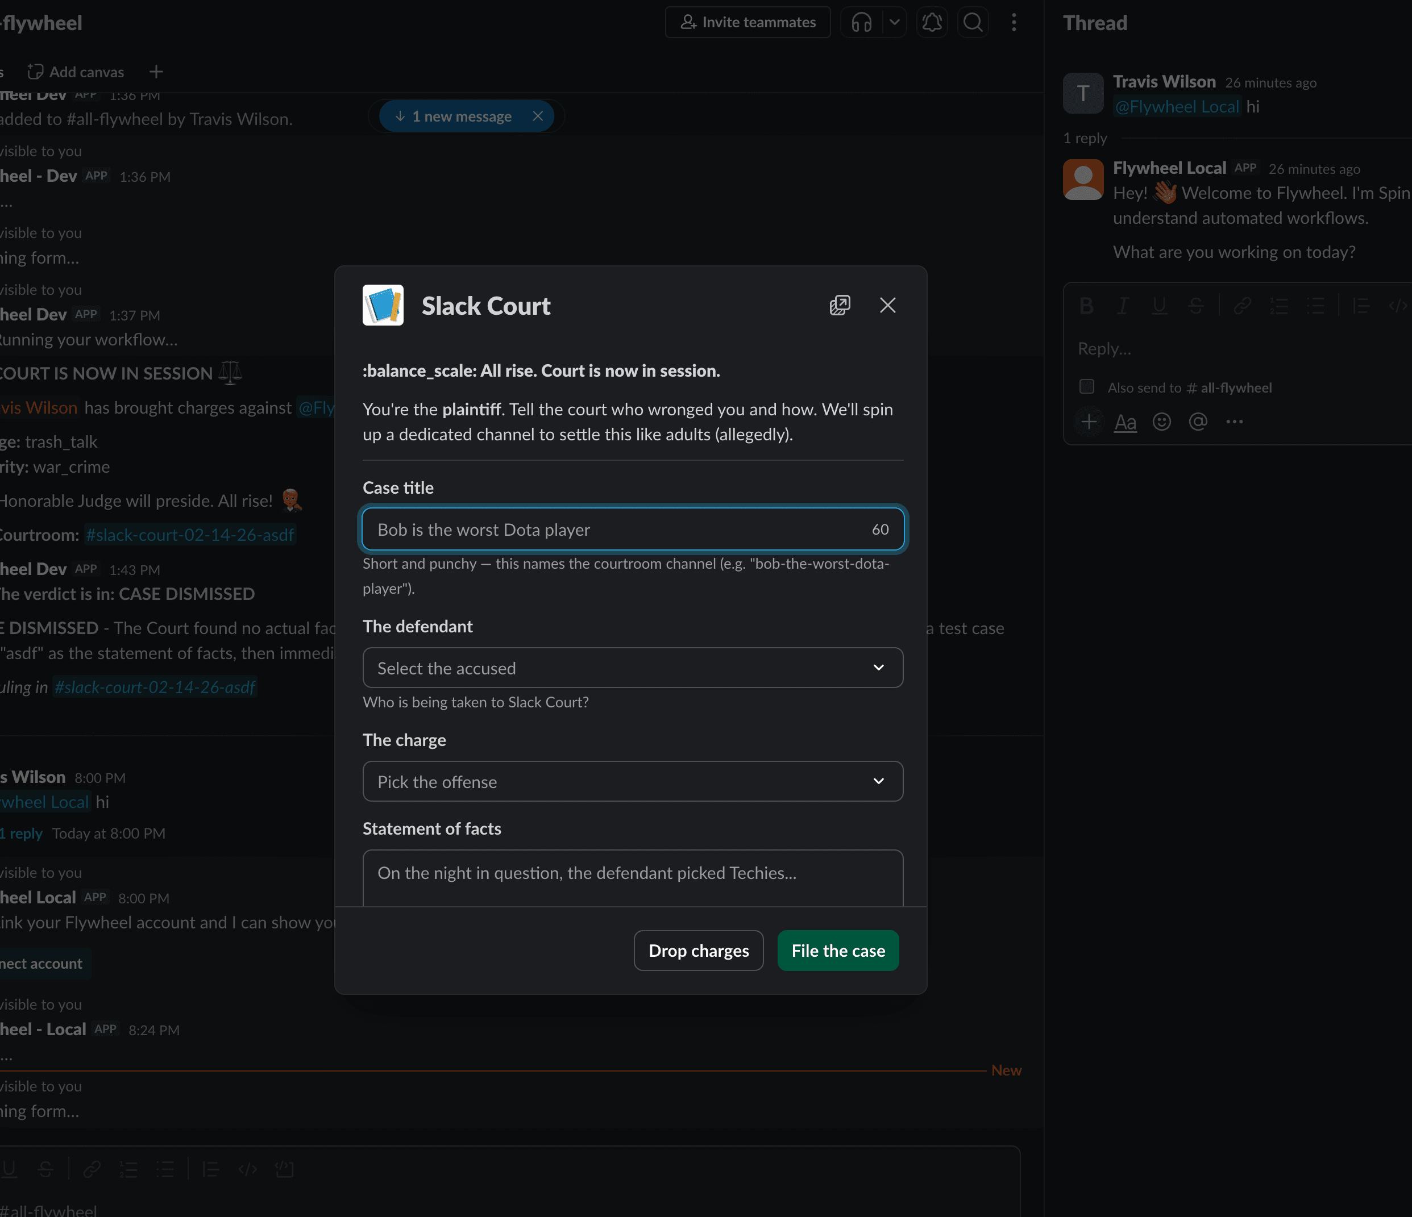Toggle code formatting in thread reply toolbar
The image size is (1412, 1217).
tap(1398, 306)
